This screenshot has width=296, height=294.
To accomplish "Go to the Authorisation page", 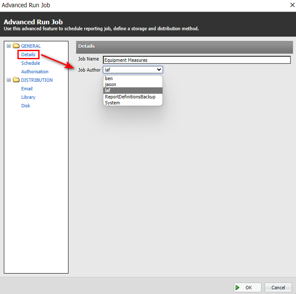I will (x=35, y=72).
